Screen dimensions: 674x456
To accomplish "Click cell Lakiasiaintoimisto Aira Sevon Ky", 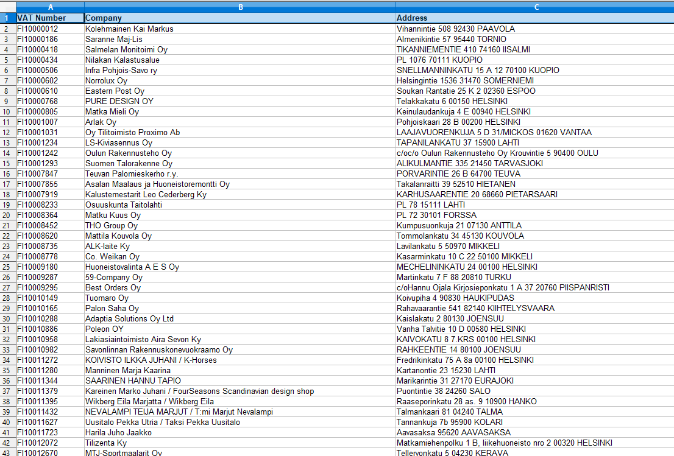I will 240,340.
